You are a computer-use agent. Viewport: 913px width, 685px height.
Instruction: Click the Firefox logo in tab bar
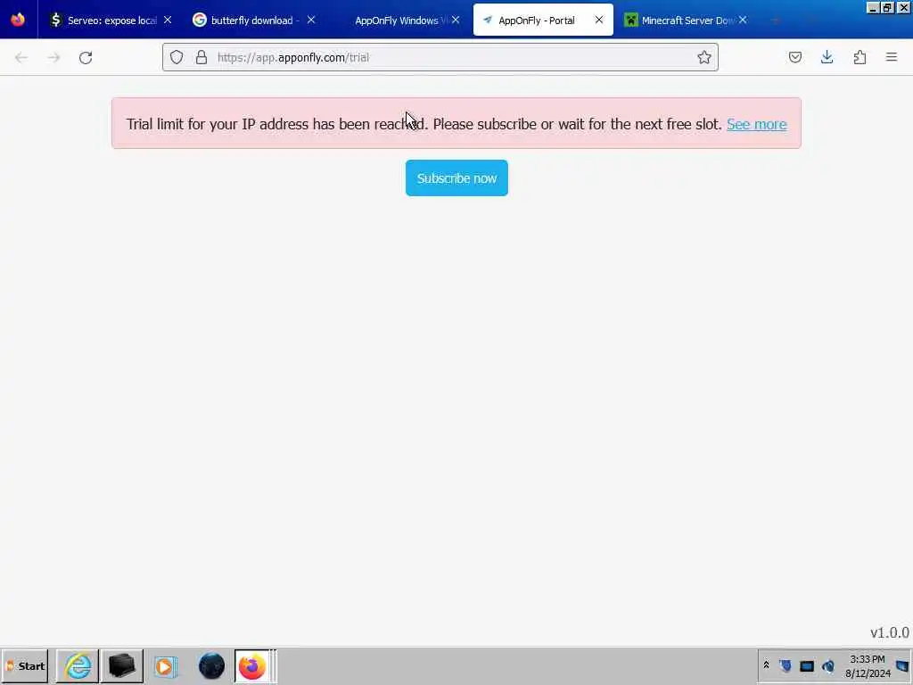pyautogui.click(x=18, y=20)
